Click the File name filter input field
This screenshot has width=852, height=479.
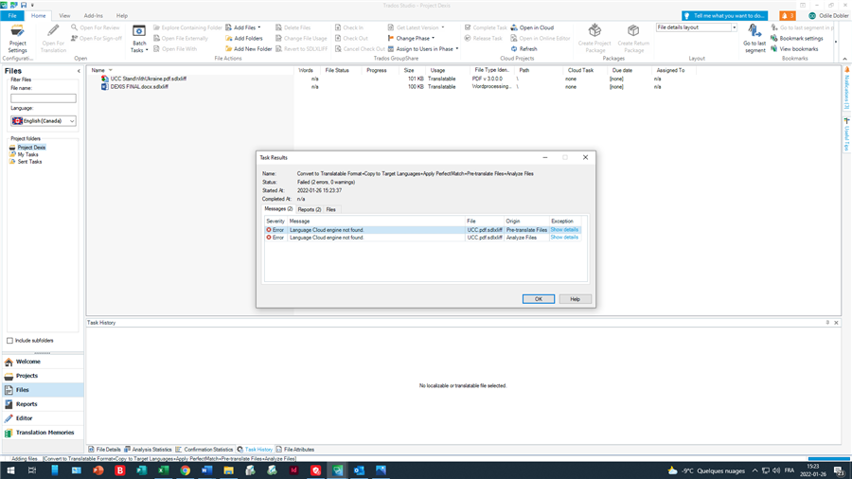tap(44, 98)
